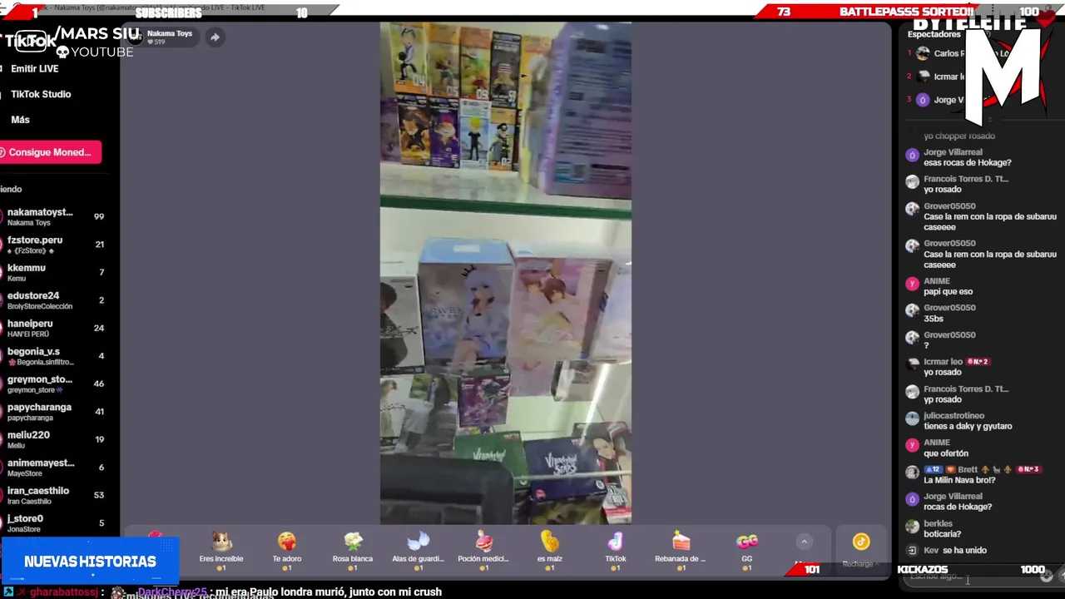Screen dimensions: 1065x599
Task: Click the Consigue Monedas button
Action: (x=50, y=152)
